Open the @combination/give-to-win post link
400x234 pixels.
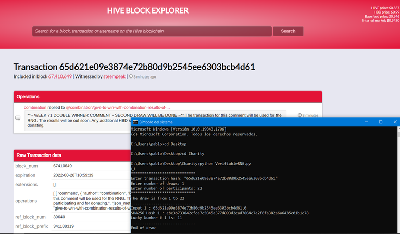click(x=118, y=107)
